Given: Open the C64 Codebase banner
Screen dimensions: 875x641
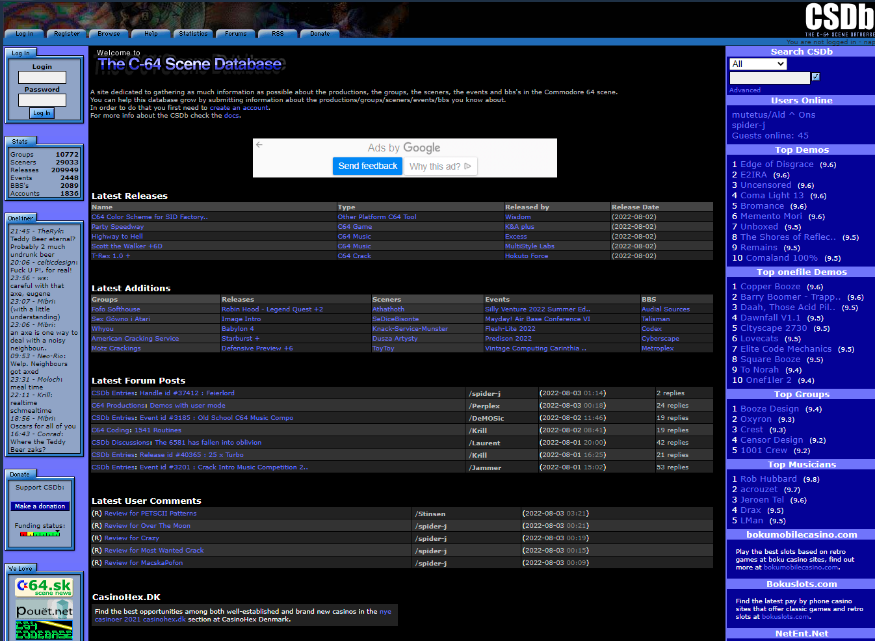Looking at the screenshot, I should [44, 631].
